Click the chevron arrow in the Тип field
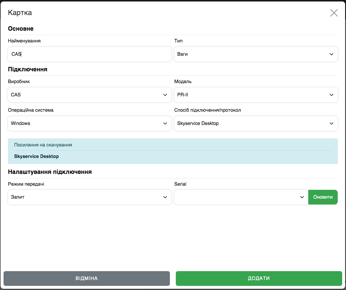Image resolution: width=346 pixels, height=290 pixels. point(332,54)
